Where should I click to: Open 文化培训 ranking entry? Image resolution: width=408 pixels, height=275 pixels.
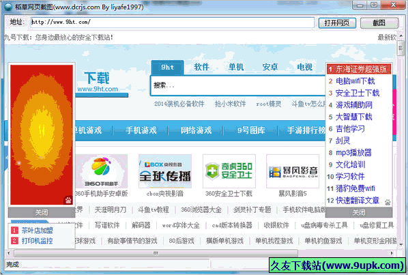tap(350, 165)
